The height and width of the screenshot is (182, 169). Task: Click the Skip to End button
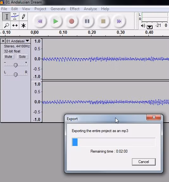(119, 21)
